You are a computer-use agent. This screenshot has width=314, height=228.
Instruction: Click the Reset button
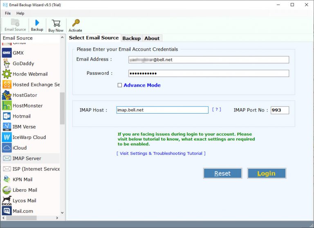point(222,173)
